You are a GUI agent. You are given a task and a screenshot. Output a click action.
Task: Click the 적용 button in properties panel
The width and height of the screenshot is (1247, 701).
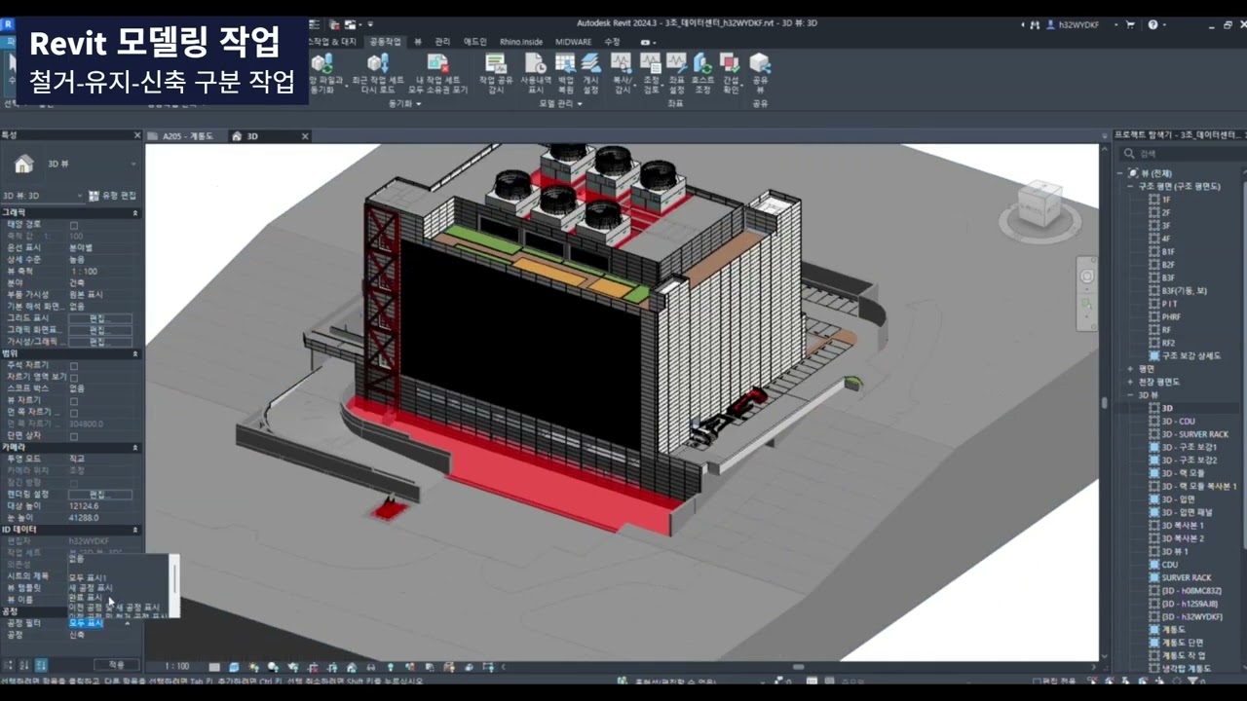(x=116, y=665)
